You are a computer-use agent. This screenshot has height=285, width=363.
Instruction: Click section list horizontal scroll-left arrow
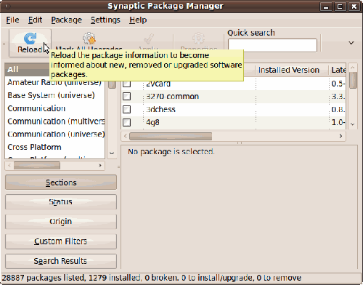[9, 166]
